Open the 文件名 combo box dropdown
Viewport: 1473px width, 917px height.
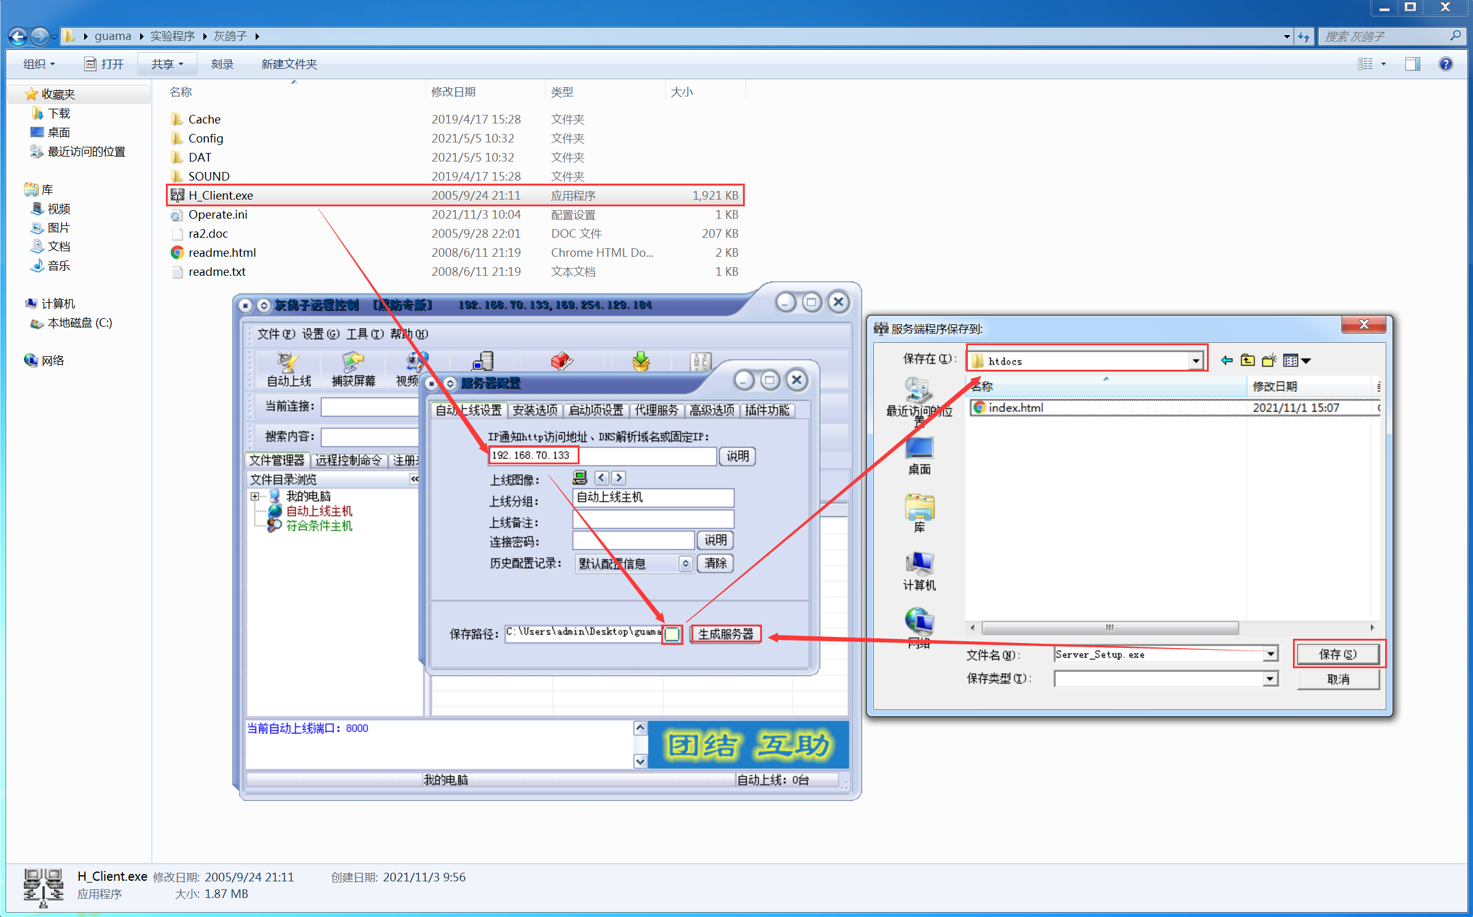(1270, 655)
